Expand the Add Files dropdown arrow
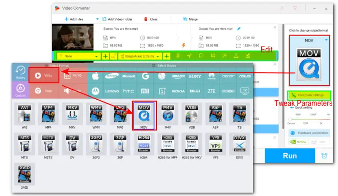 [x=97, y=19]
